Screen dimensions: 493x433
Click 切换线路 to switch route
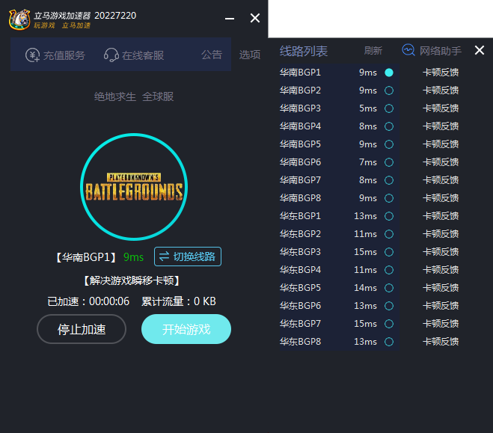coord(188,257)
